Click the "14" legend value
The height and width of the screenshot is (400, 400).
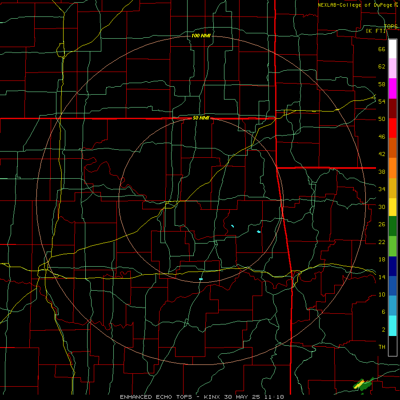[x=382, y=277]
